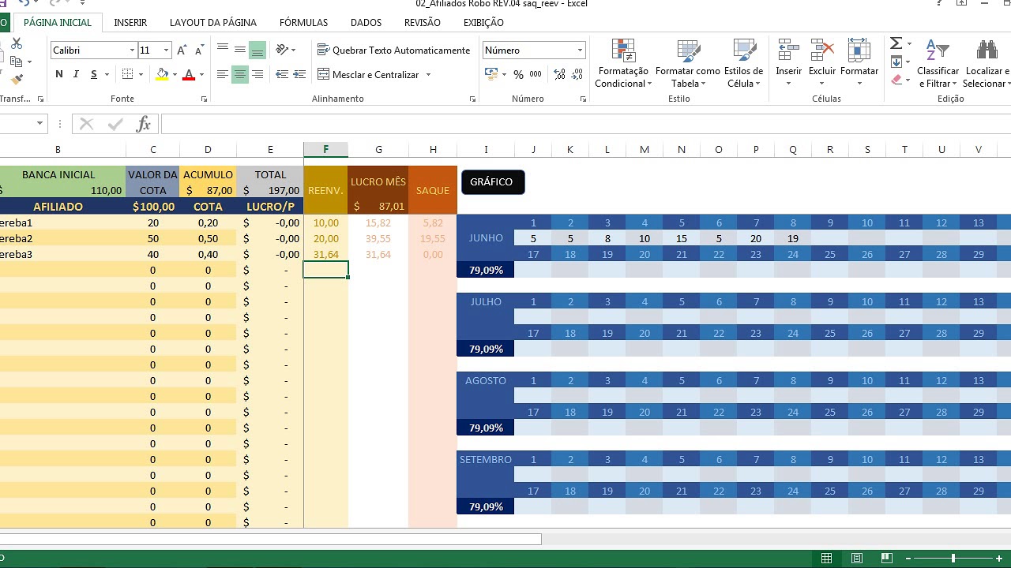Toggle italic (I) formatting
Viewport: 1011px width, 568px height.
tap(77, 74)
